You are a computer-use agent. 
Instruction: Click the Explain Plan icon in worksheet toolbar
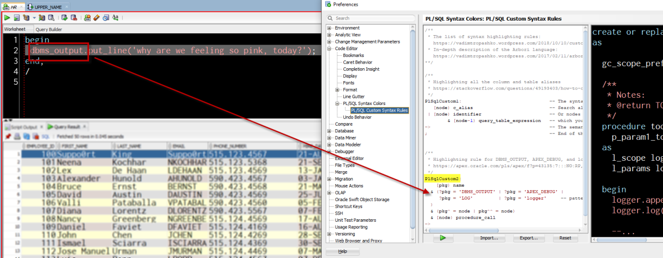pyautogui.click(x=26, y=18)
